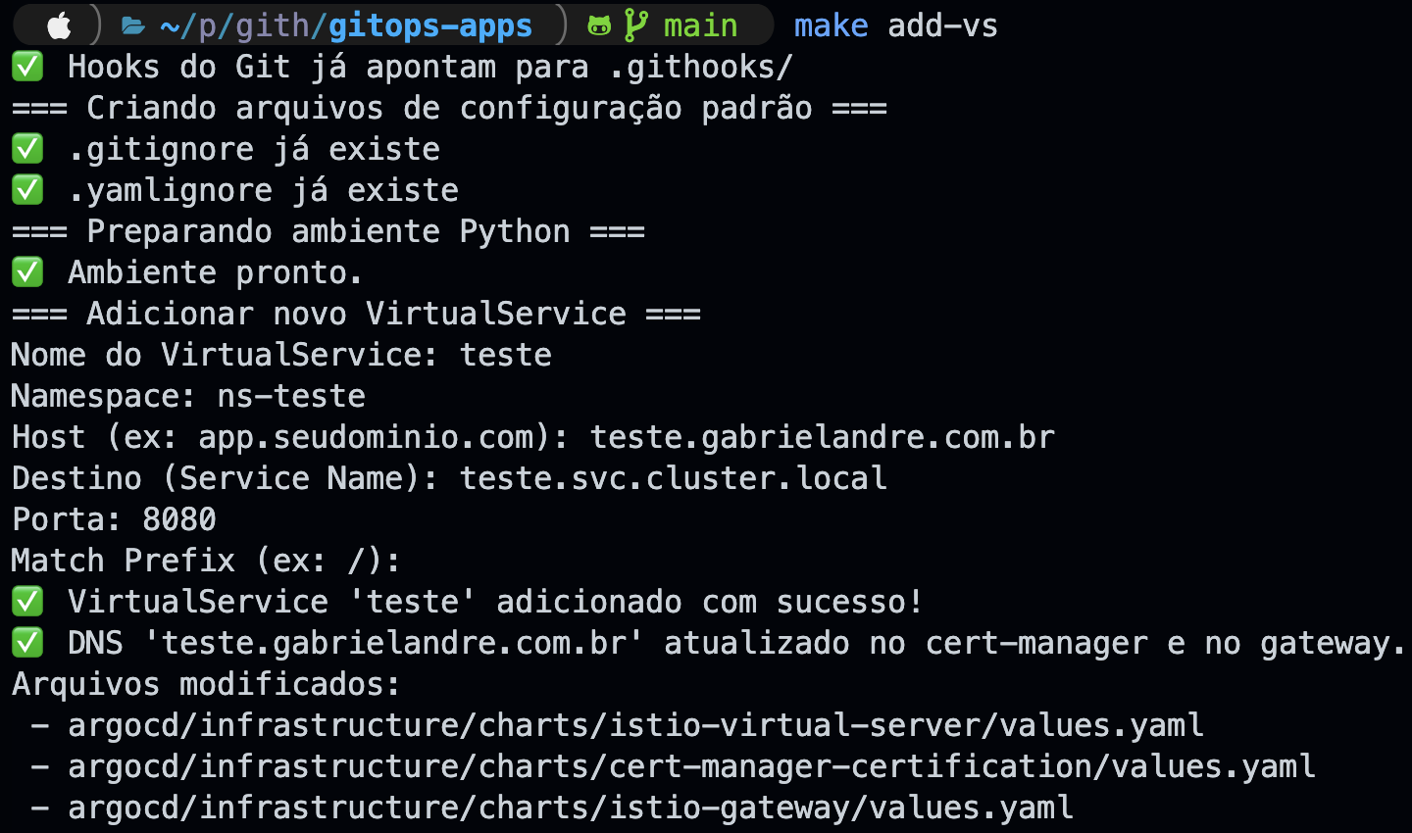Image resolution: width=1412 pixels, height=833 pixels.
Task: Click the checkmark before VirtualService 'teste' adicionado
Action: click(x=27, y=602)
